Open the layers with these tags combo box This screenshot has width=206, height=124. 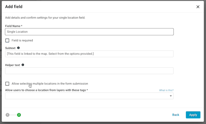[89, 96]
